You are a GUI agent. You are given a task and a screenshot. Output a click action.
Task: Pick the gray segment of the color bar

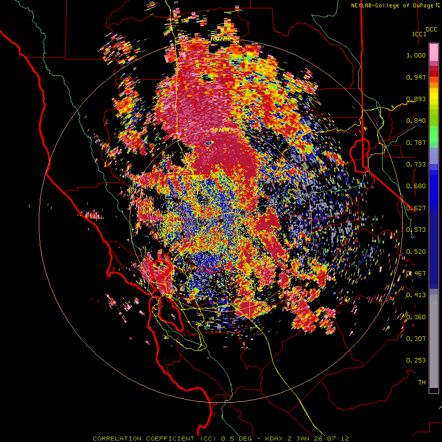coord(434,341)
